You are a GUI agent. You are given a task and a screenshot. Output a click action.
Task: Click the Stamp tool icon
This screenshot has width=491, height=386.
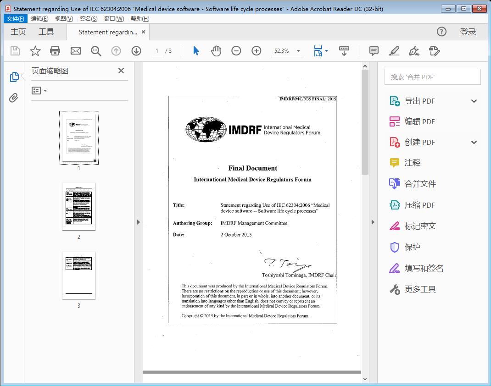pos(434,51)
